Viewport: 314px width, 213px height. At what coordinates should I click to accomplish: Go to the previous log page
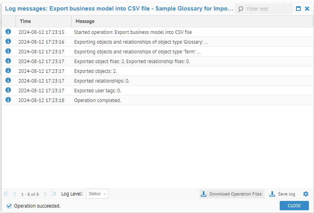[15, 194]
